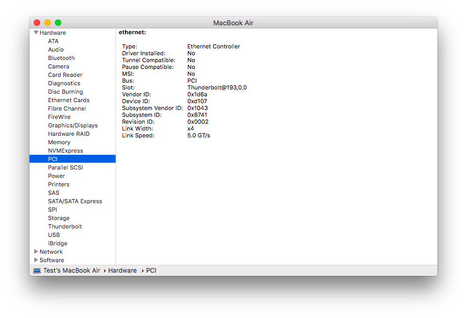Click the Bus: PCI value
This screenshot has height=318, width=467.
(192, 81)
